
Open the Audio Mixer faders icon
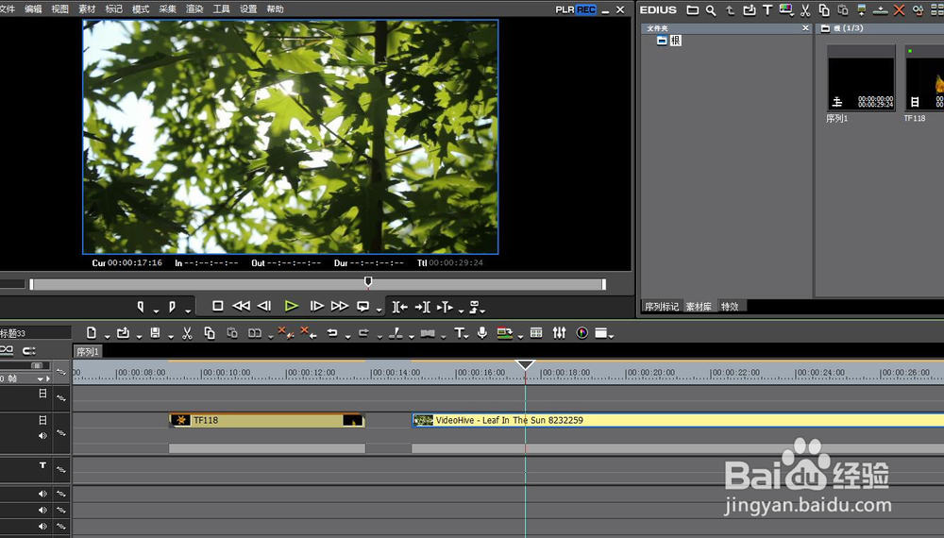click(x=559, y=333)
